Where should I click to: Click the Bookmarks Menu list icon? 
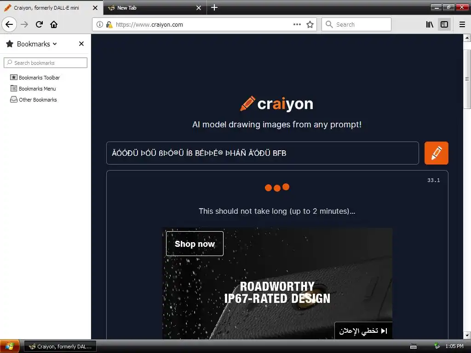point(13,88)
